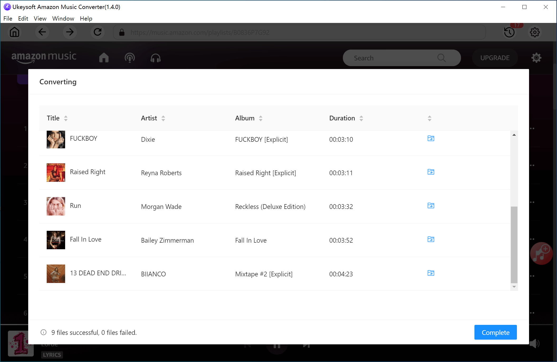This screenshot has height=362, width=557.
Task: Click the Complete button
Action: pyautogui.click(x=496, y=332)
